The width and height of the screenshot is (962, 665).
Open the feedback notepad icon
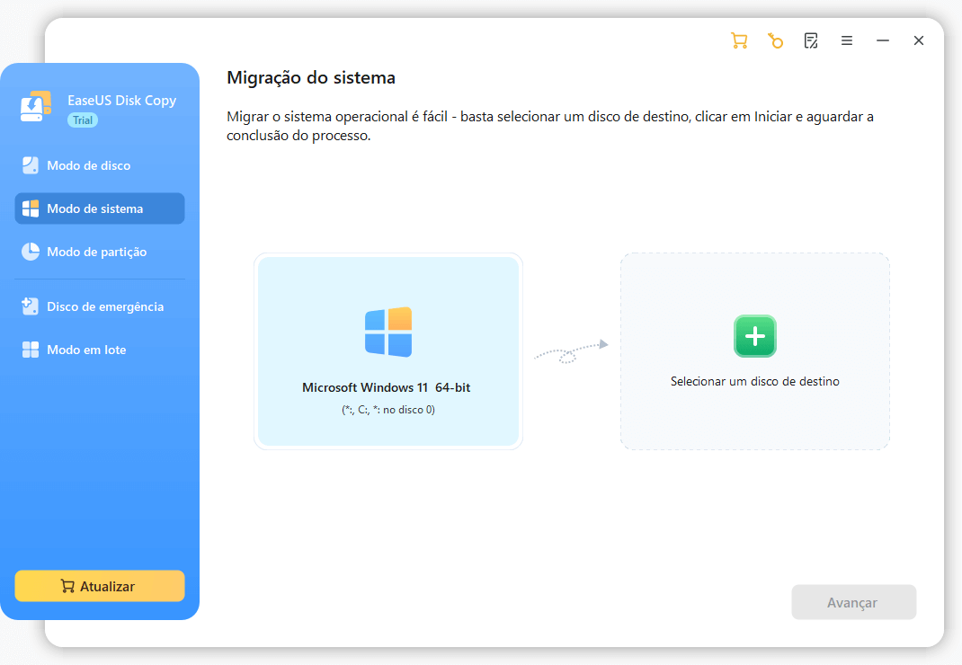click(x=811, y=40)
